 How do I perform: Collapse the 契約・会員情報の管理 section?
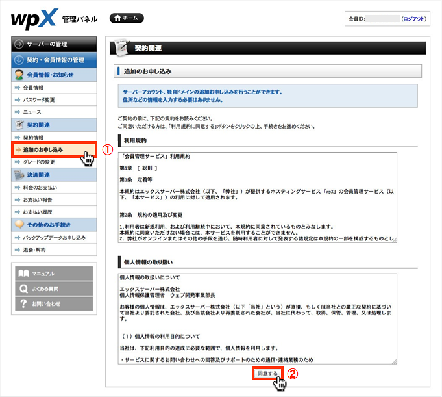(54, 60)
